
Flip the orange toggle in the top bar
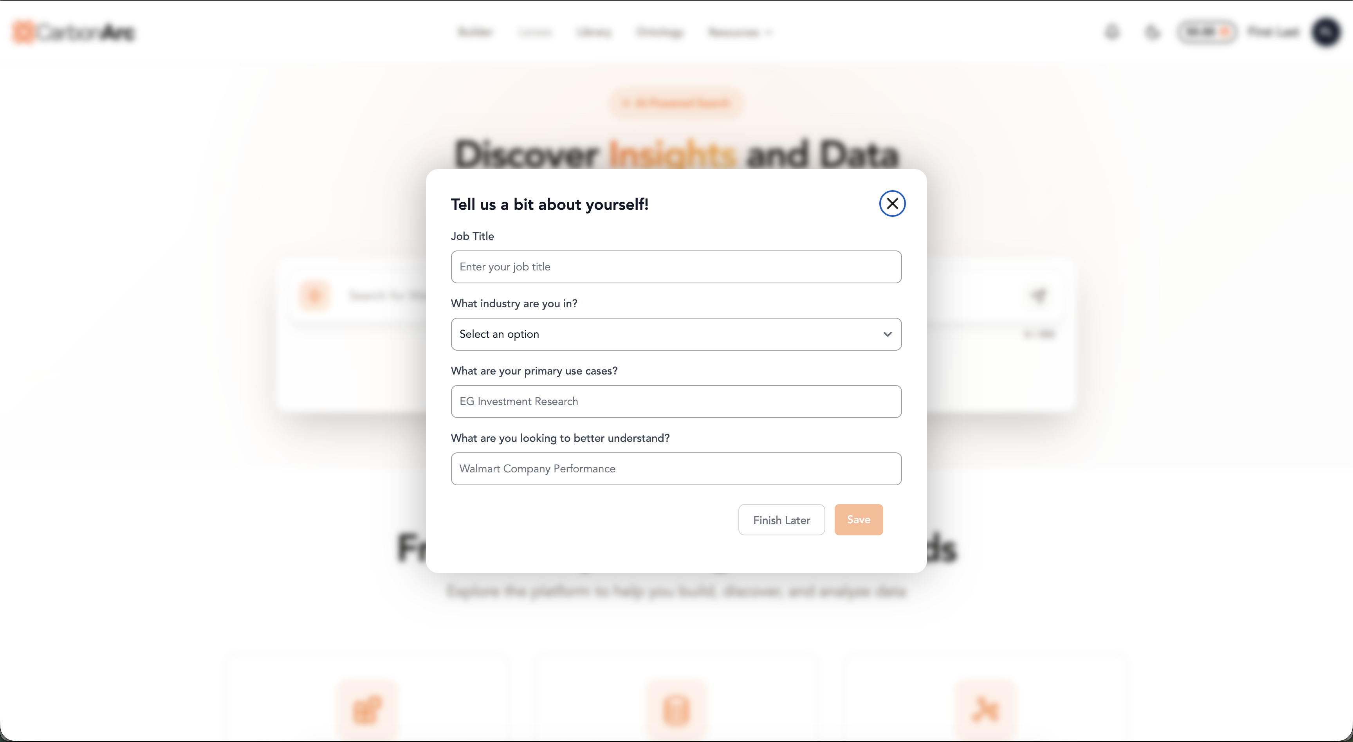[1207, 32]
